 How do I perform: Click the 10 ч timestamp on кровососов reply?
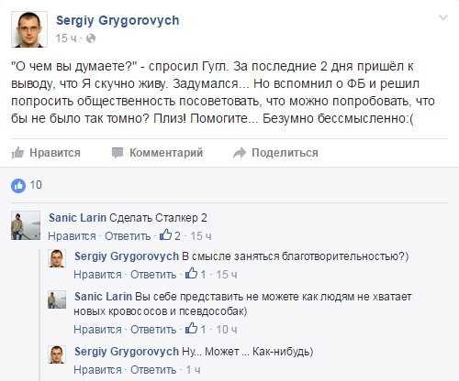pyautogui.click(x=227, y=330)
